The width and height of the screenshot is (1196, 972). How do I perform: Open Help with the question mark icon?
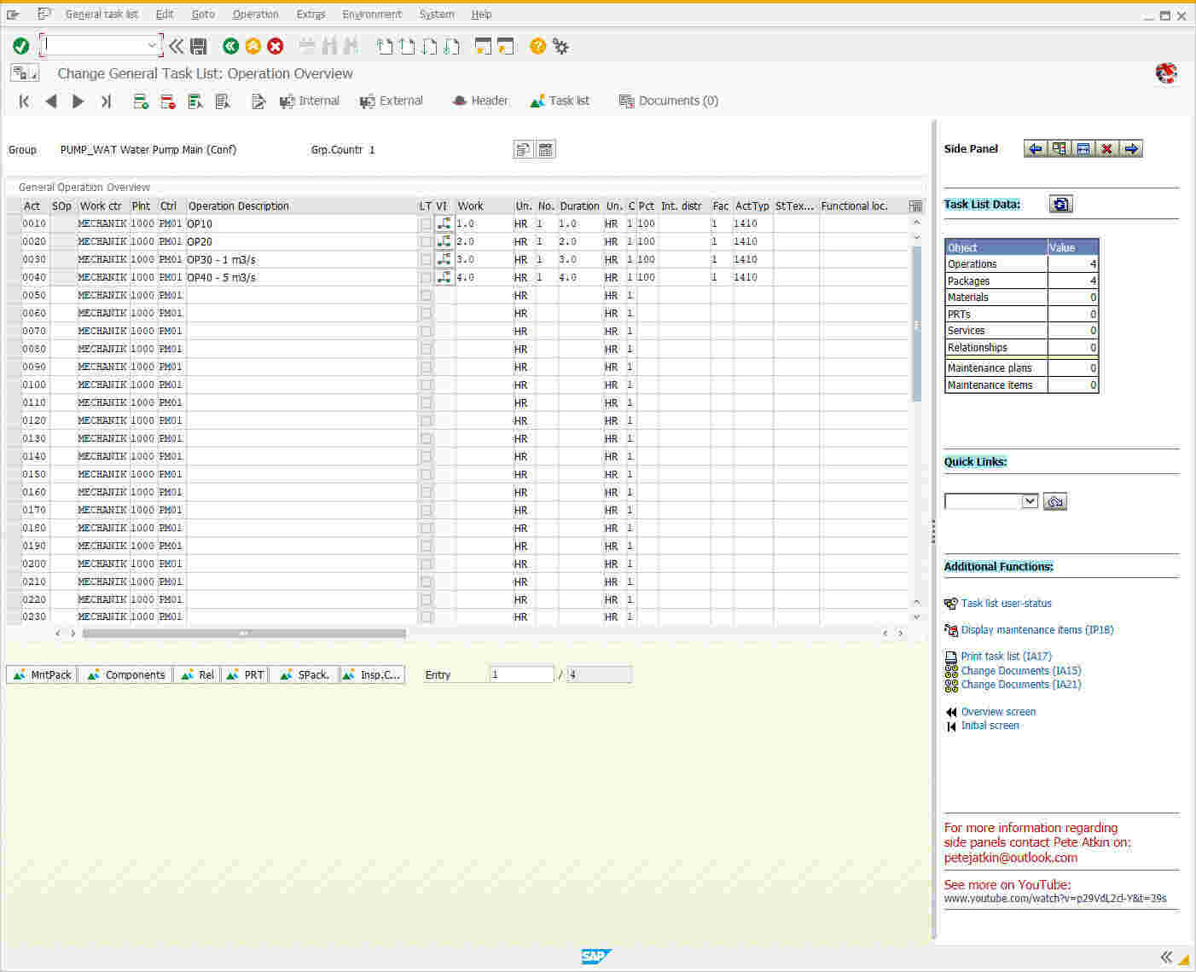(537, 46)
